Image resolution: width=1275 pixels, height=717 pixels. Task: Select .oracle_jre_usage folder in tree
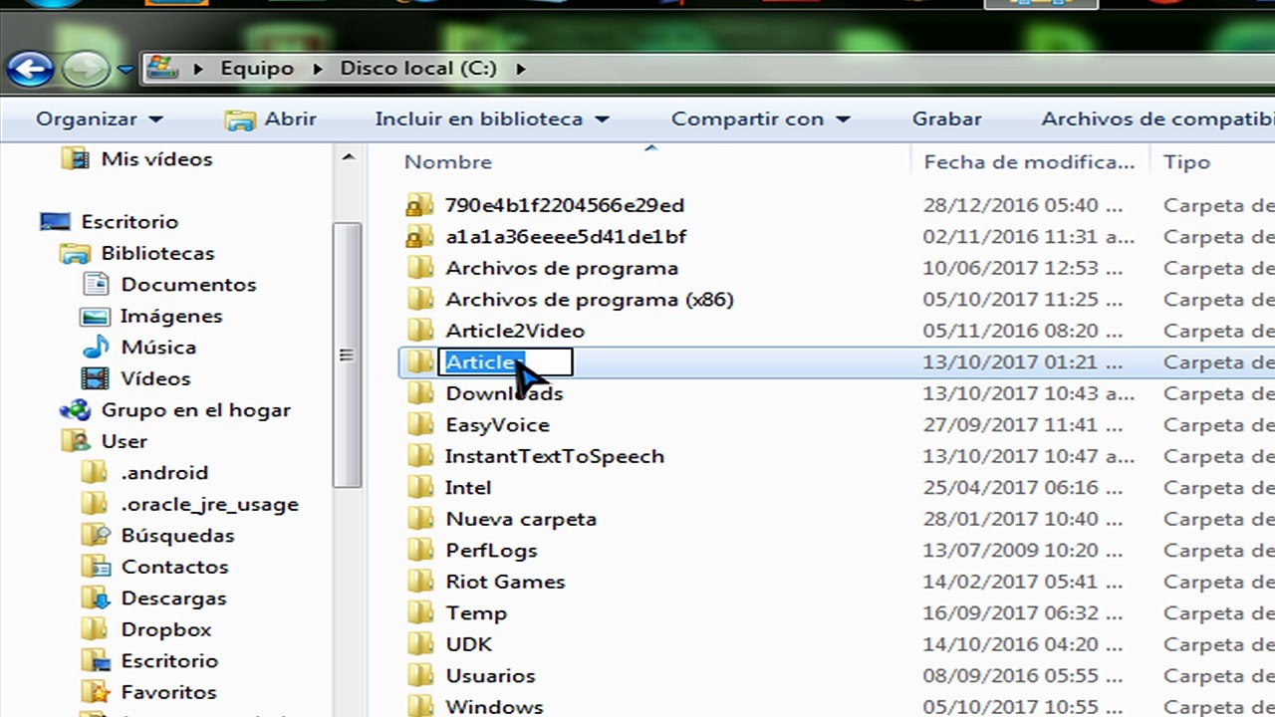point(209,504)
